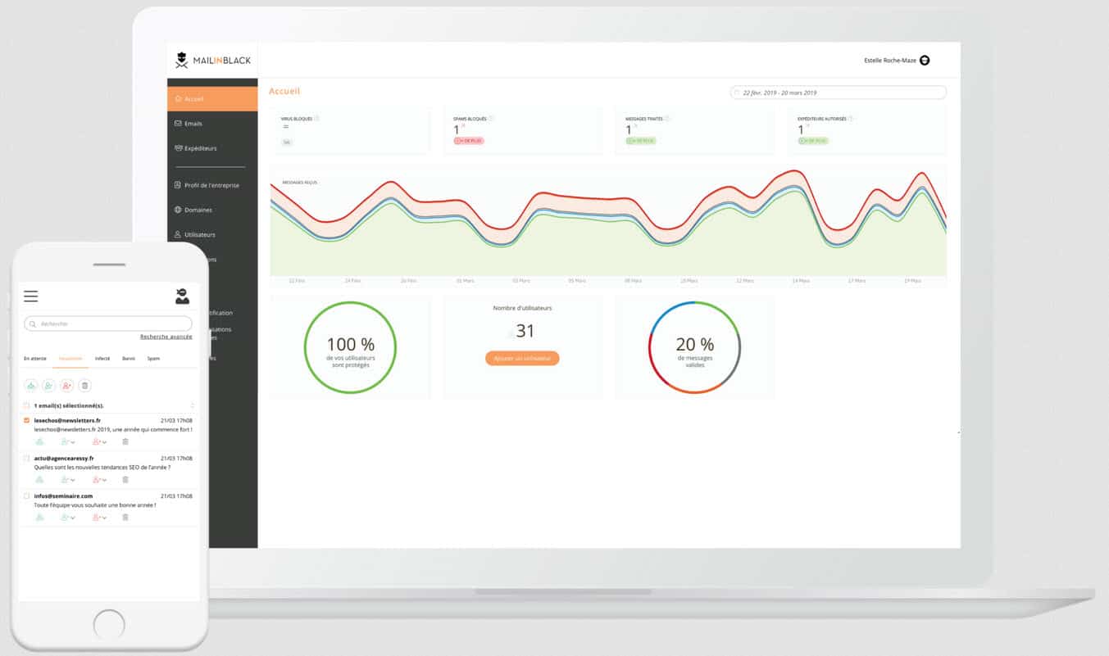This screenshot has width=1109, height=656.
Task: Open the date range field '22 févr. 2019 - 20 mars 2019'
Action: 838,93
